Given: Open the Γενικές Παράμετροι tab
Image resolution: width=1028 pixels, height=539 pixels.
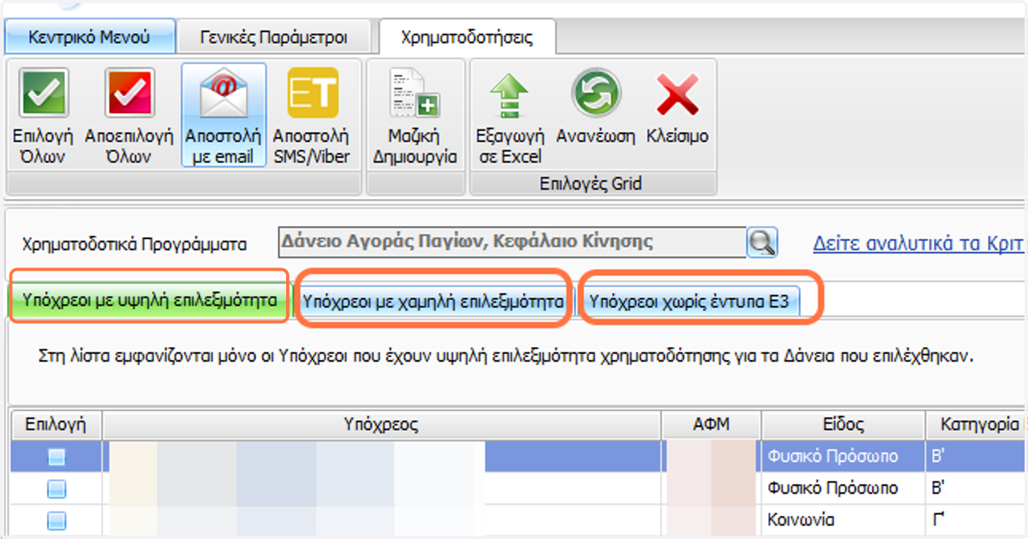Looking at the screenshot, I should tap(273, 38).
